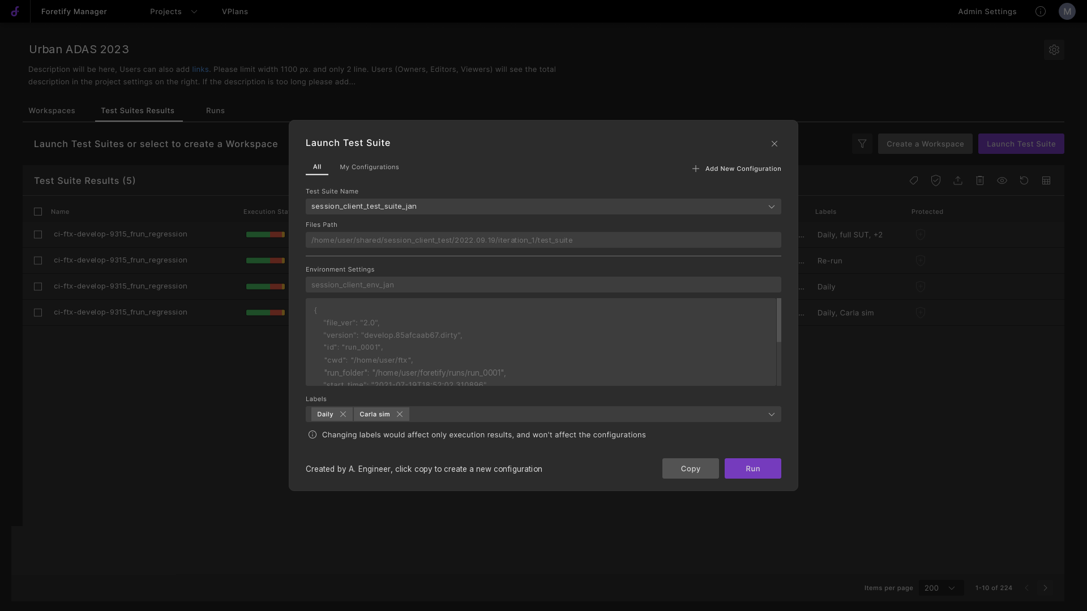This screenshot has height=611, width=1087.
Task: Click the delete trash icon
Action: (x=980, y=180)
